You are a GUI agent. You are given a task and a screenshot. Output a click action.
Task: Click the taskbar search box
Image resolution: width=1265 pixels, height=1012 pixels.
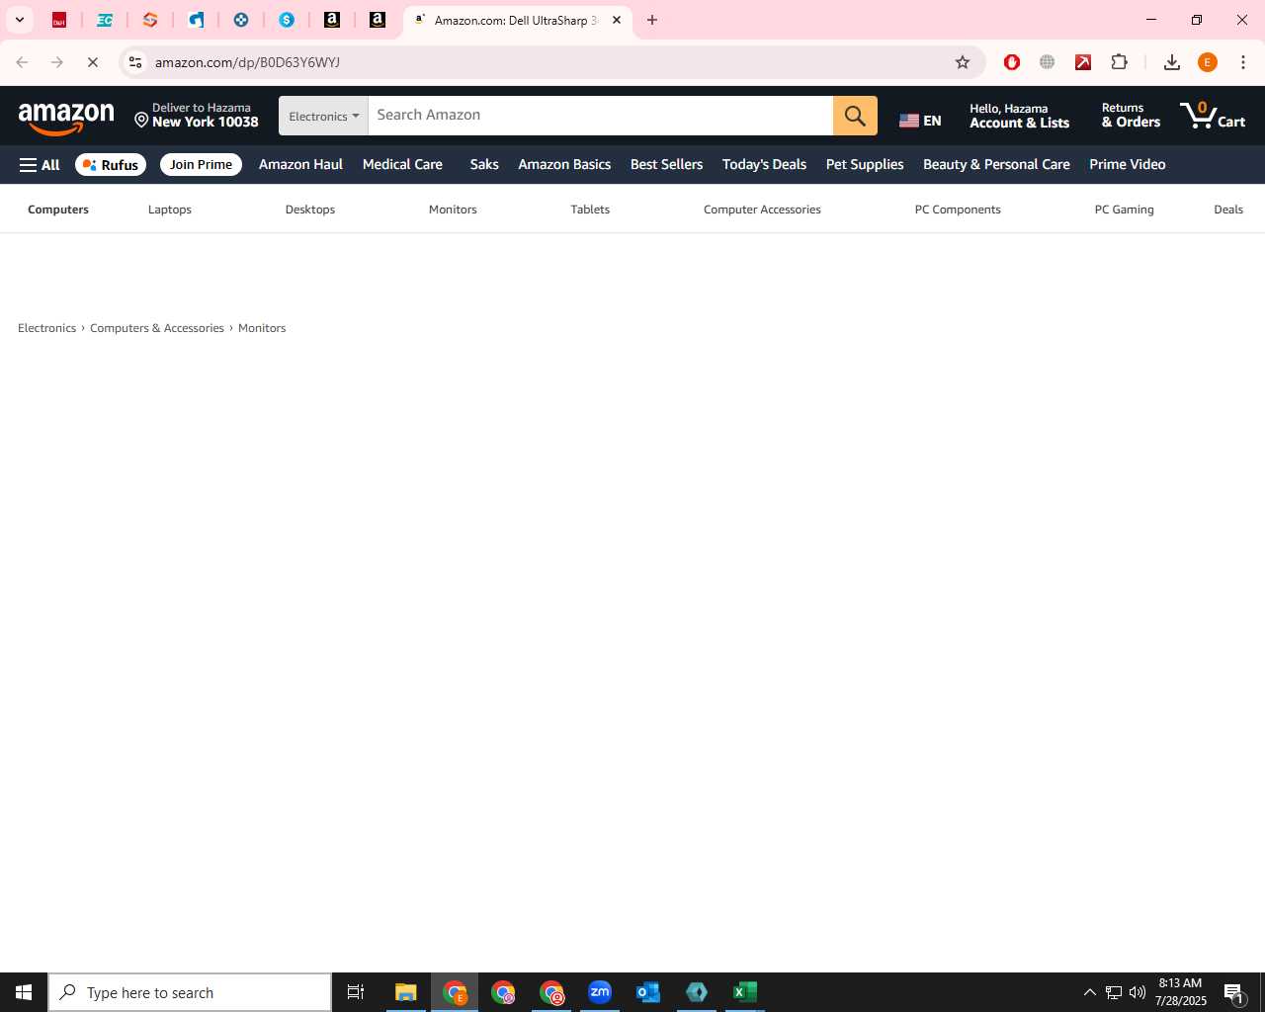[190, 992]
